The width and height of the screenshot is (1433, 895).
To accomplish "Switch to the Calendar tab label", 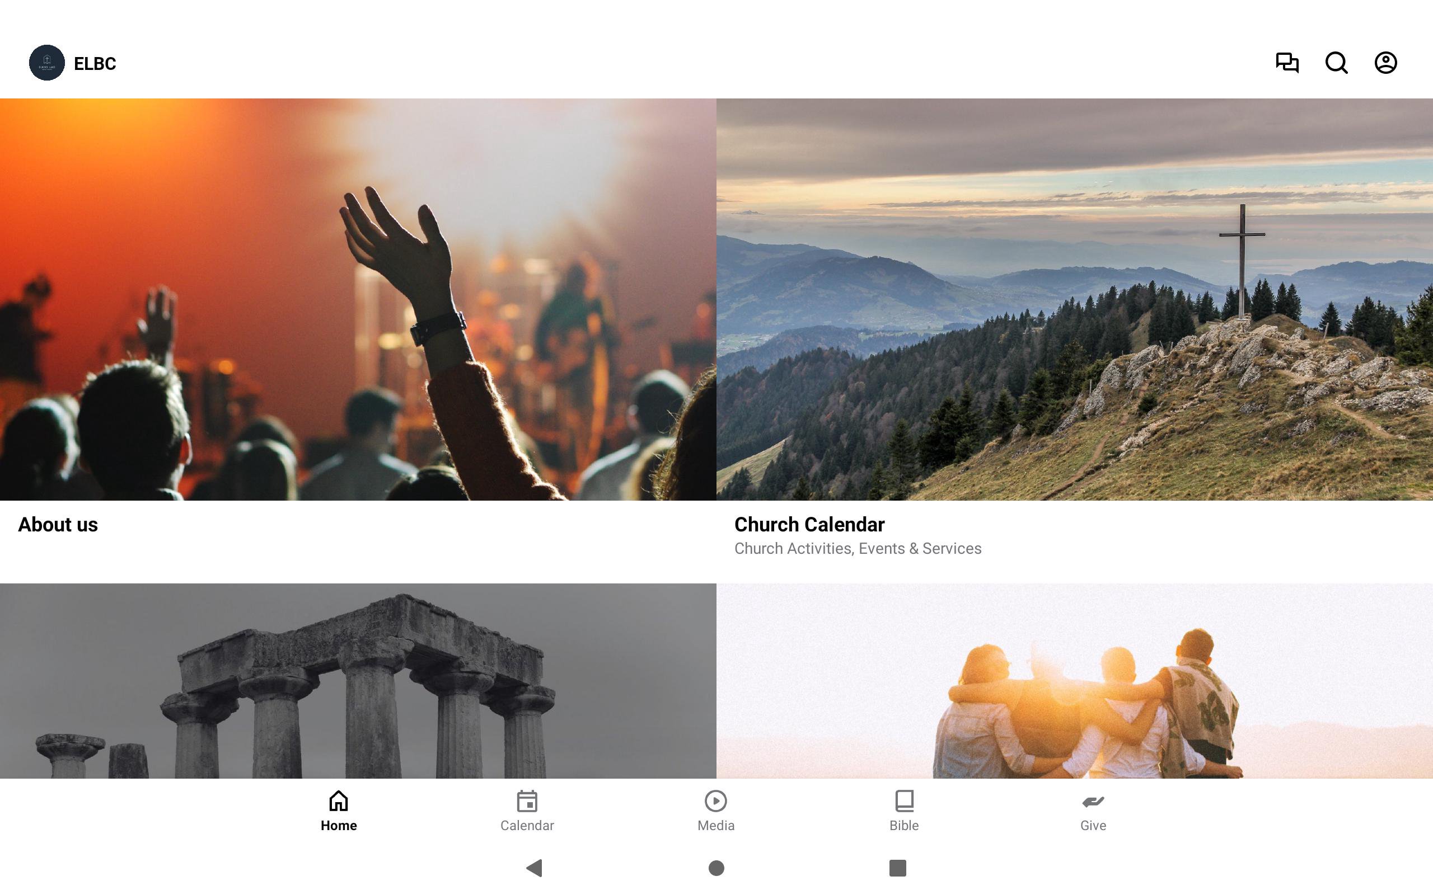I will point(527,825).
